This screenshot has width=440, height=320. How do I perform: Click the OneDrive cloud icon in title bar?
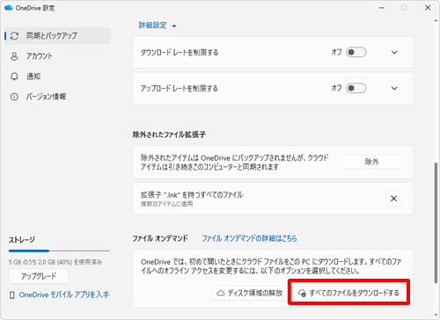[x=9, y=8]
